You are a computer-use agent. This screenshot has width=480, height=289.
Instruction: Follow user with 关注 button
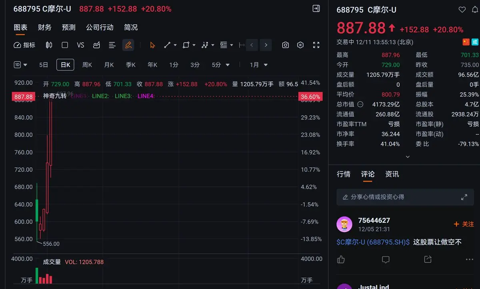pyautogui.click(x=464, y=224)
